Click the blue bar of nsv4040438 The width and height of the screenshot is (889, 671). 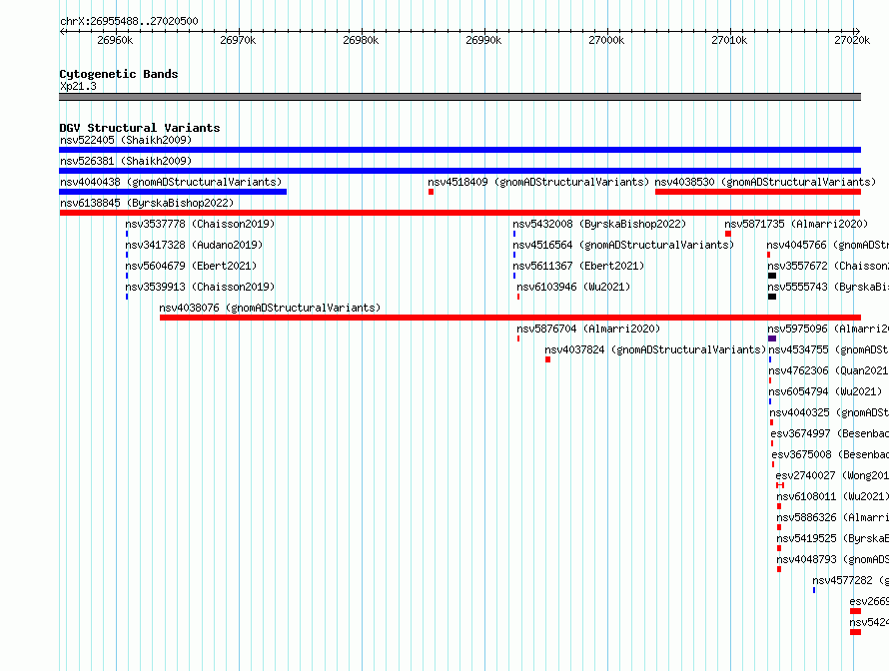tap(173, 192)
